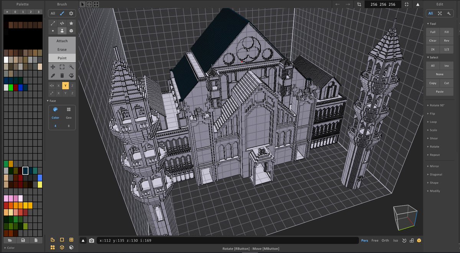
Task: Save palette with floppy disk icon
Action: coord(23,240)
